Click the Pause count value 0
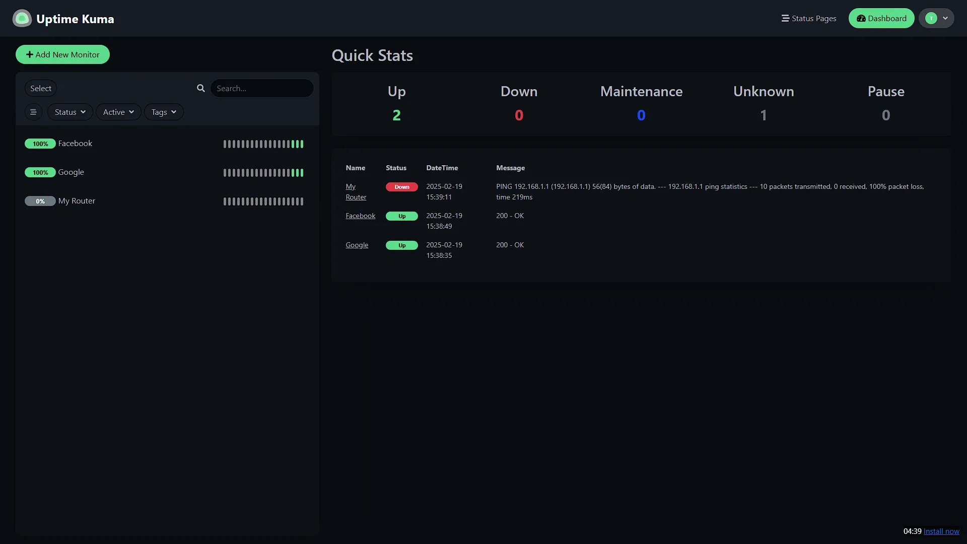The width and height of the screenshot is (967, 544). 886,115
